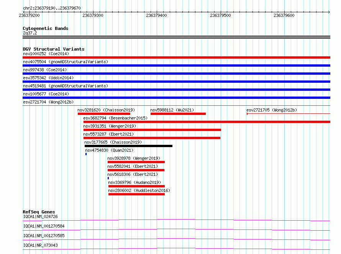Image resolution: width=341 pixels, height=254 pixels.
Task: Click ruler position 236379200
Action: click(x=30, y=15)
